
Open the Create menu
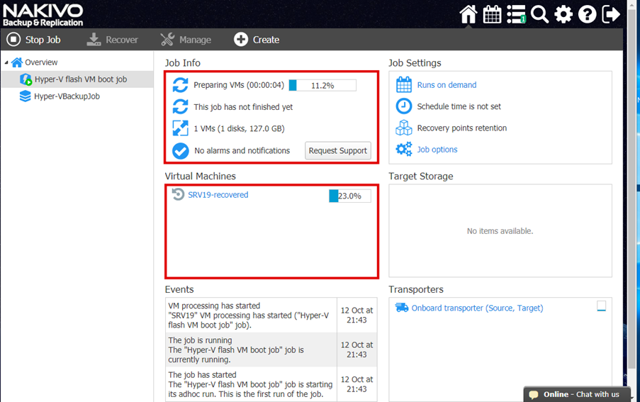(x=257, y=40)
